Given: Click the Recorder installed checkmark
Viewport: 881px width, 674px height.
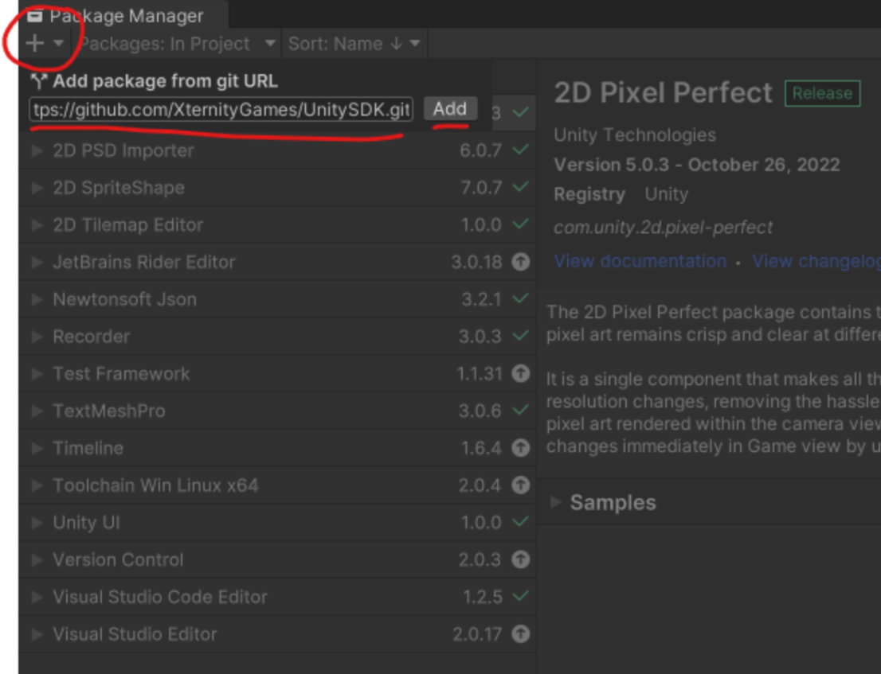Looking at the screenshot, I should pyautogui.click(x=521, y=335).
